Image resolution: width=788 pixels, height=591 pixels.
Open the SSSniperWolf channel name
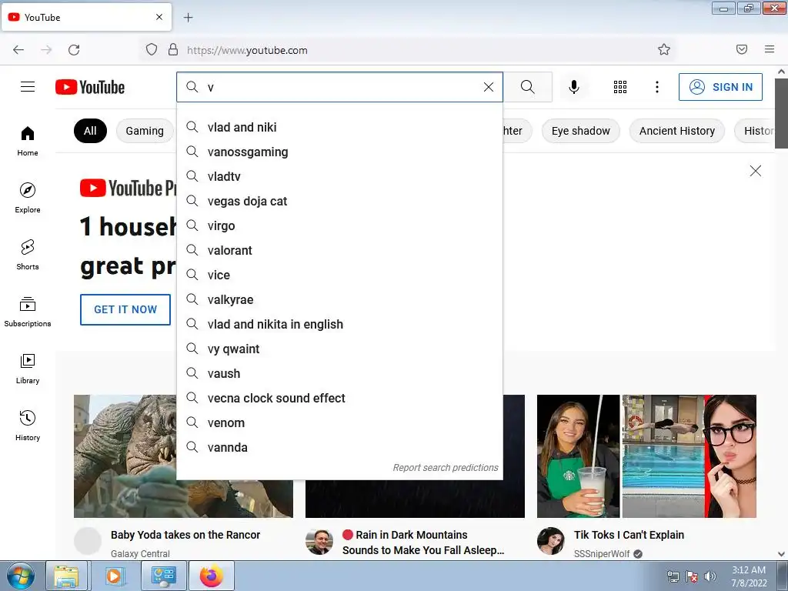[x=602, y=554]
